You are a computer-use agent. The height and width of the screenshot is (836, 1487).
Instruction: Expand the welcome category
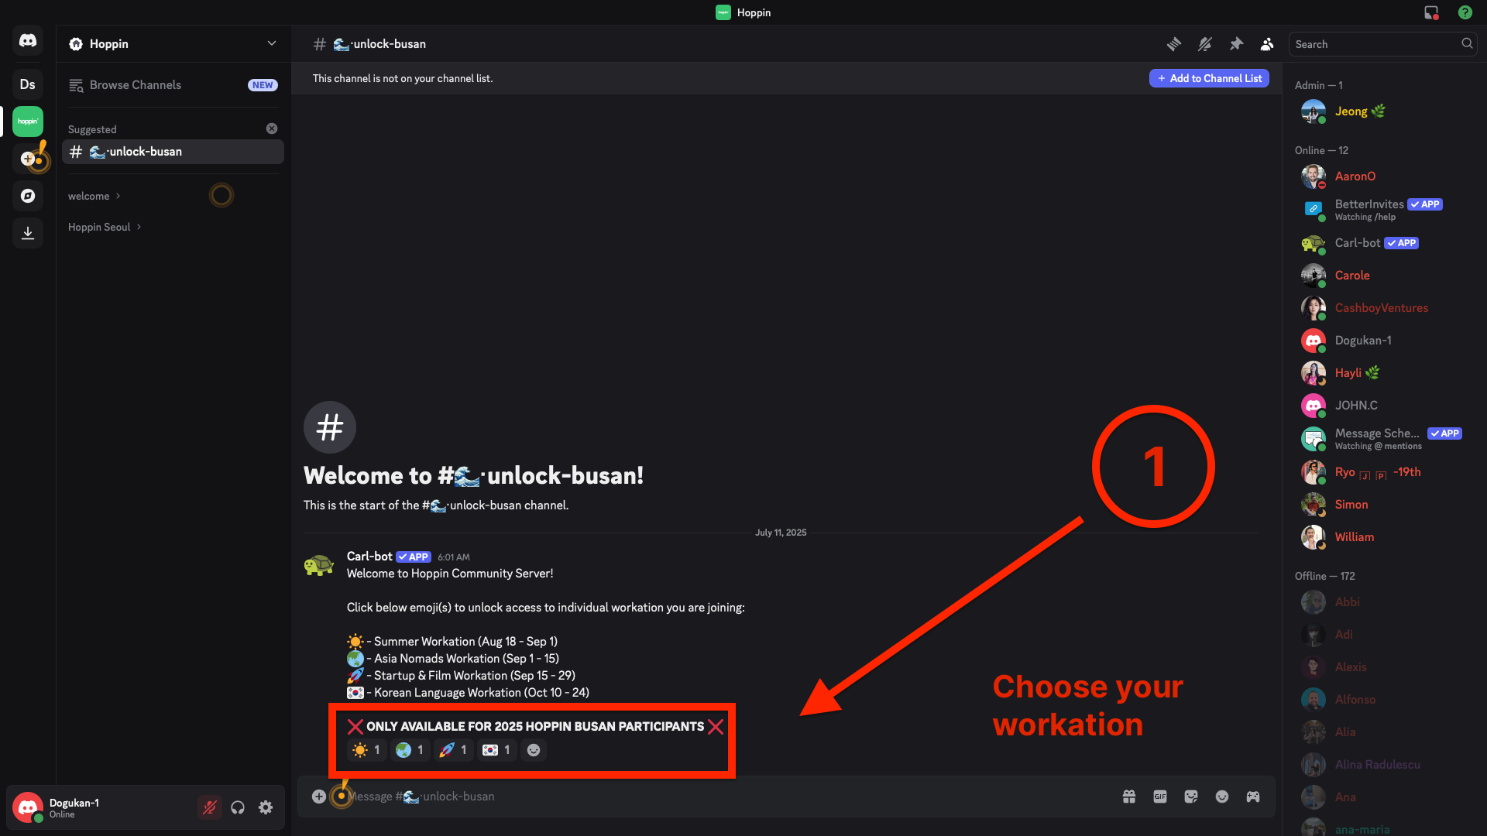[x=94, y=196]
